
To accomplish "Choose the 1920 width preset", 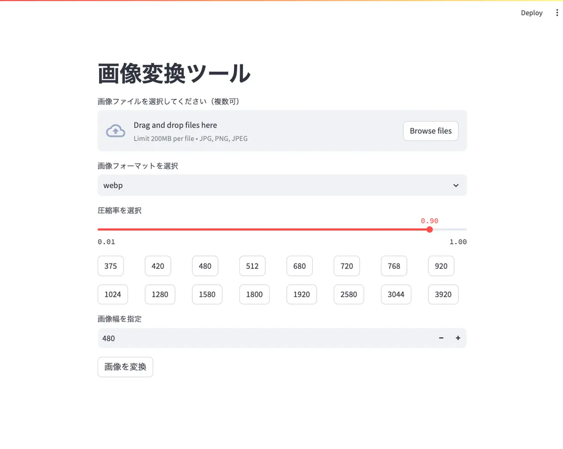I will (301, 294).
